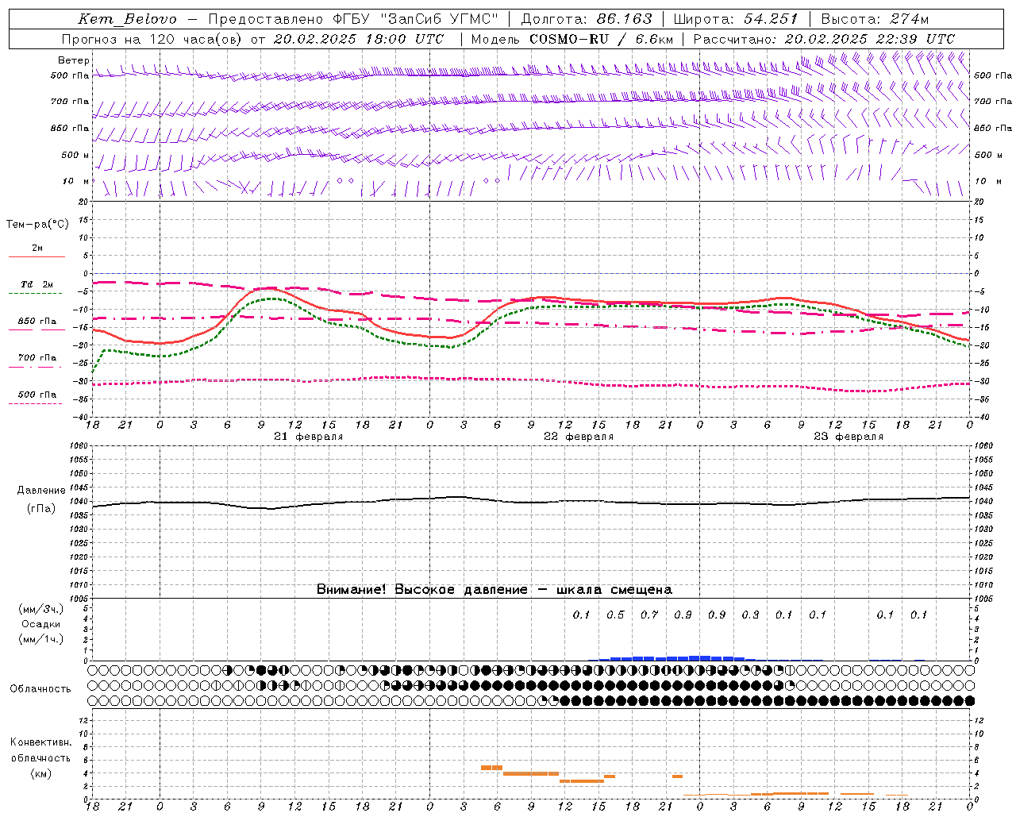Viewport: 1016px width, 813px height.
Task: Click the 0.5 precipitation amount value
Action: (615, 615)
